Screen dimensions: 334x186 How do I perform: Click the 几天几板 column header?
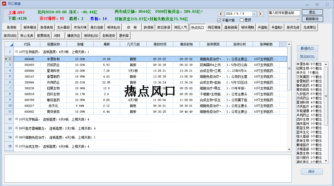tap(133, 44)
